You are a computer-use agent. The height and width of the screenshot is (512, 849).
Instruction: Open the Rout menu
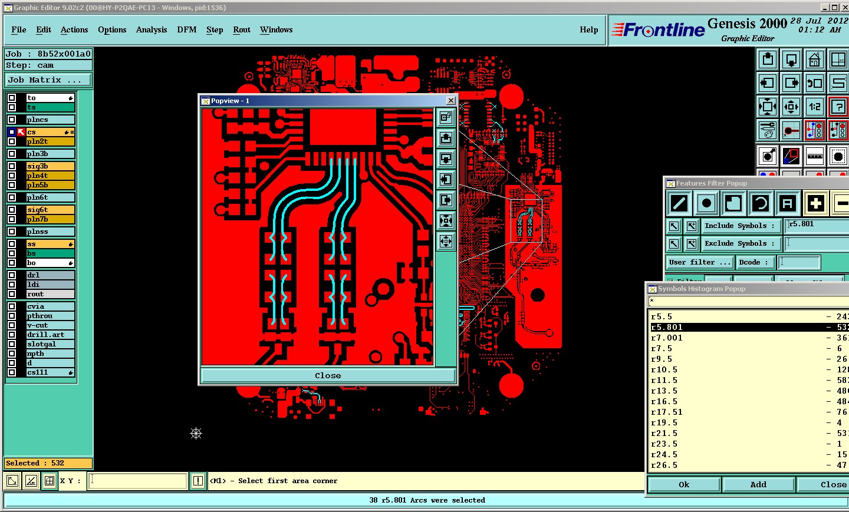[242, 30]
